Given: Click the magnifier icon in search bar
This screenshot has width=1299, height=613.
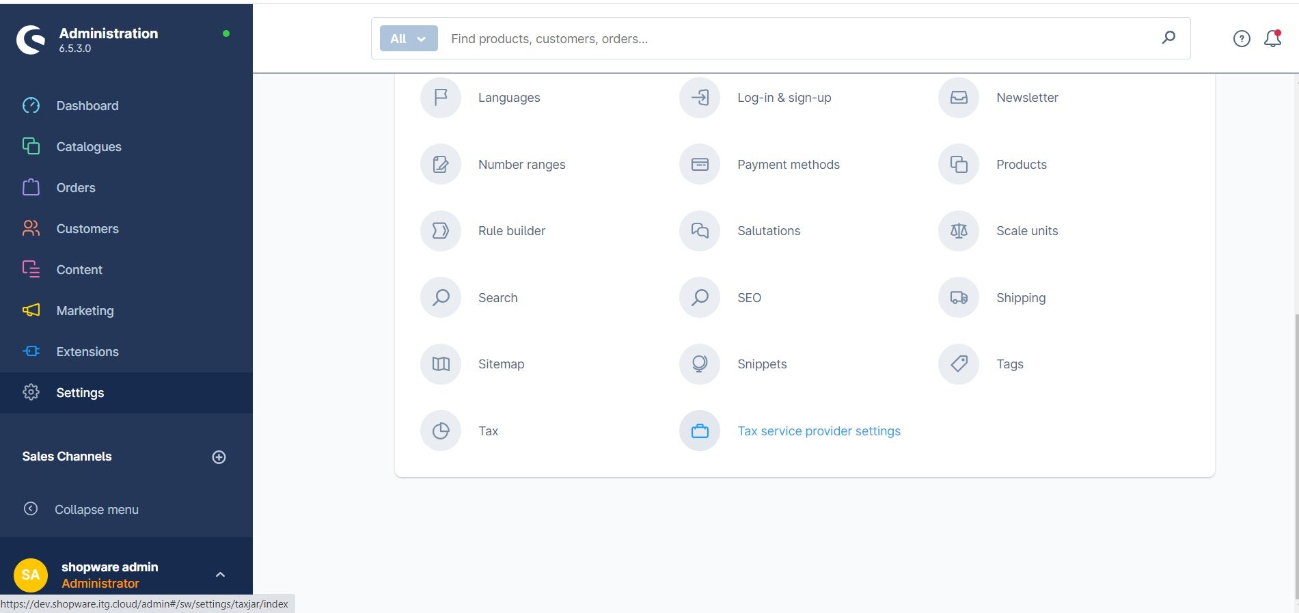Looking at the screenshot, I should (x=1168, y=38).
